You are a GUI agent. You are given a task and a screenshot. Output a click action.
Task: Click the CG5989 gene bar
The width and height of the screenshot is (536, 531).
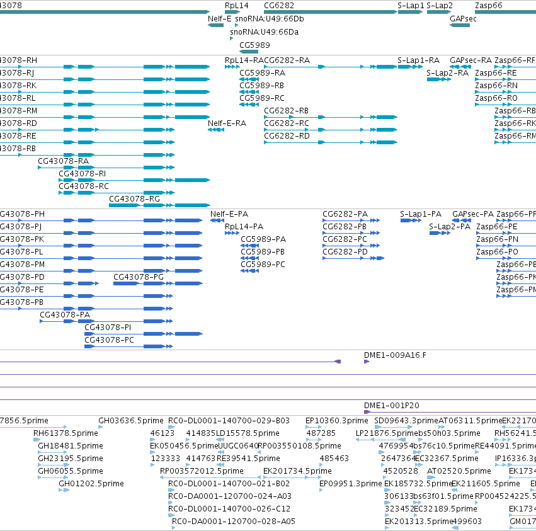click(249, 52)
